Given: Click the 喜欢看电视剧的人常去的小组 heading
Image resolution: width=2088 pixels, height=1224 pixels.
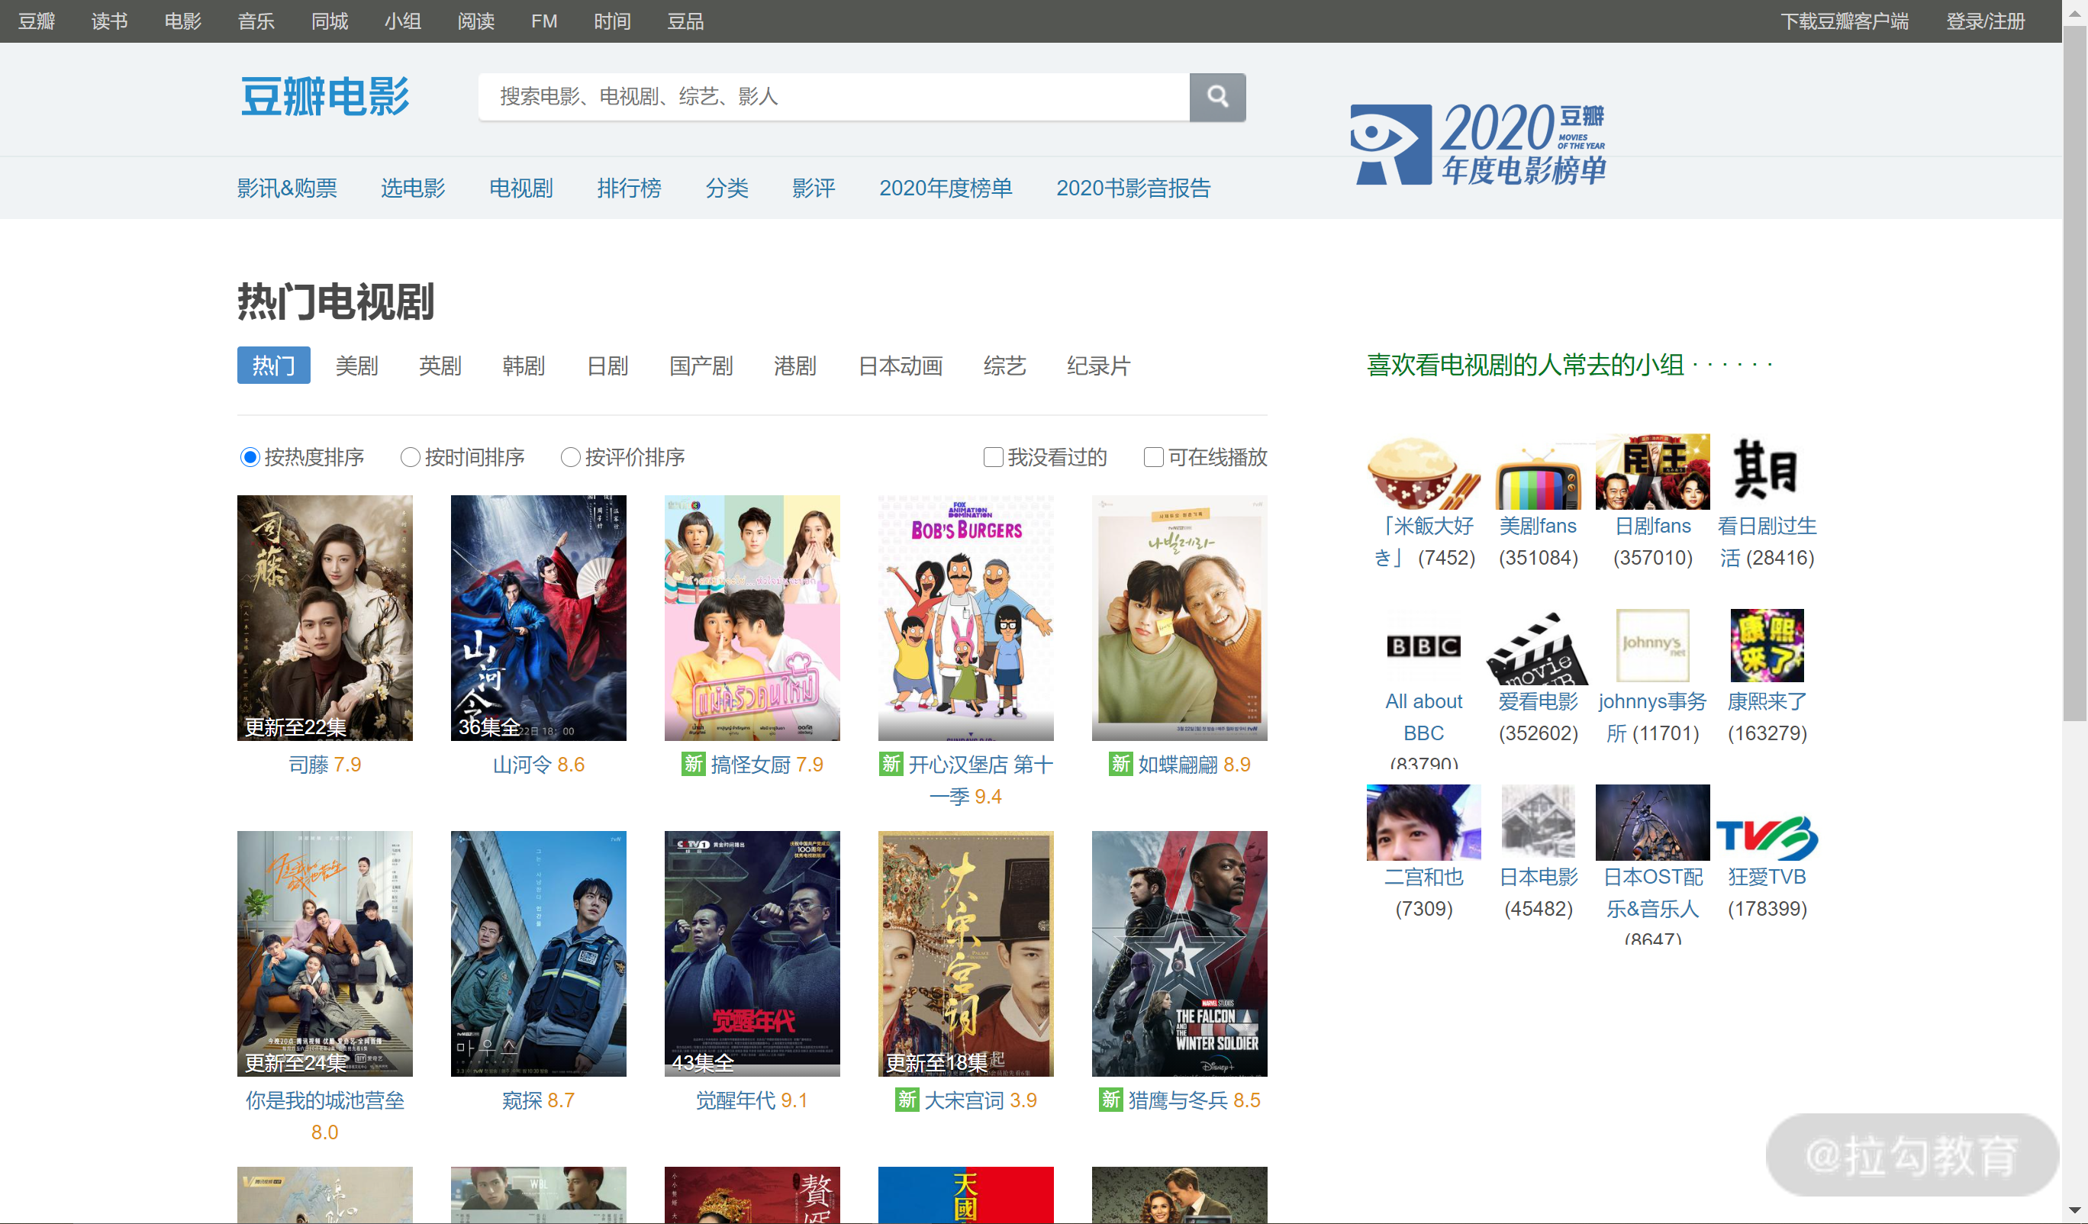Looking at the screenshot, I should [x=1526, y=366].
